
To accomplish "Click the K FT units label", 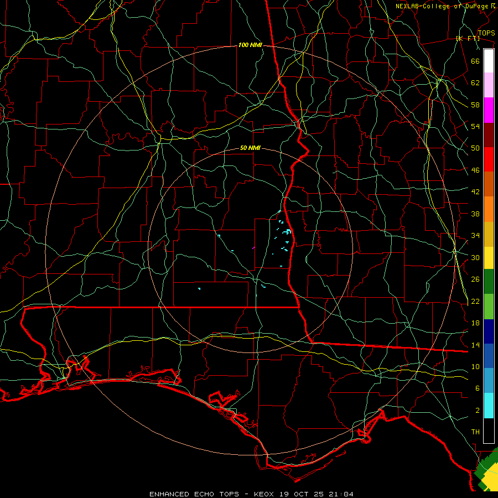I will coord(468,39).
